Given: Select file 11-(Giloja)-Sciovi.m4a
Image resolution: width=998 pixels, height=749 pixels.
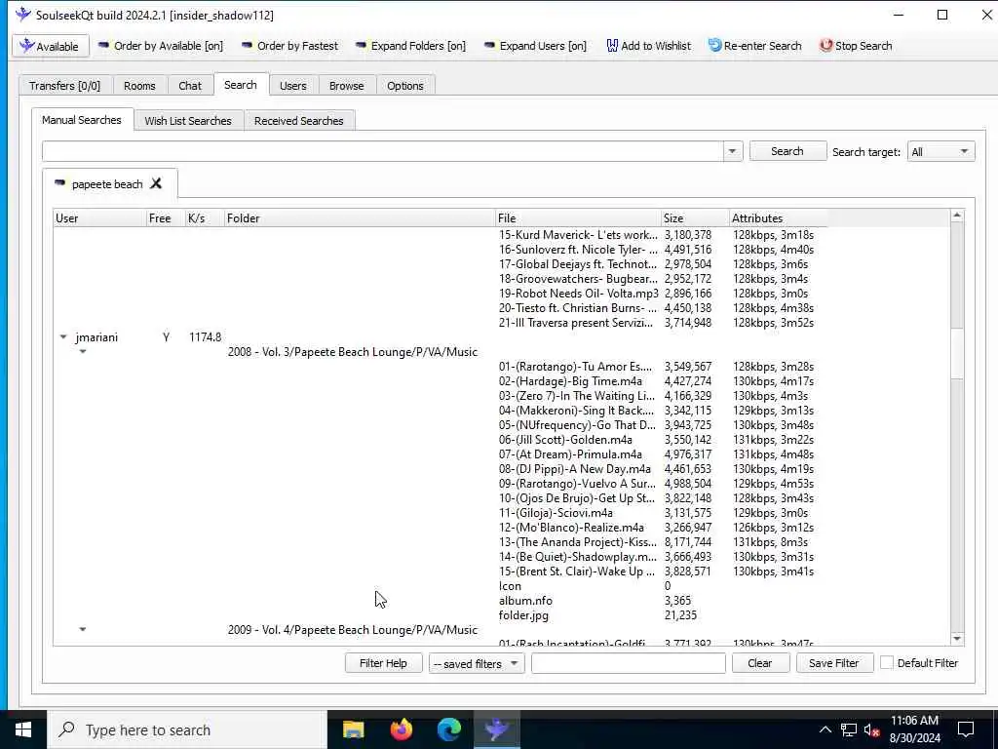Looking at the screenshot, I should tap(556, 513).
